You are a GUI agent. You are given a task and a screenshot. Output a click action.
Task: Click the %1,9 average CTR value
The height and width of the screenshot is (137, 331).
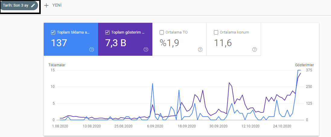point(170,43)
